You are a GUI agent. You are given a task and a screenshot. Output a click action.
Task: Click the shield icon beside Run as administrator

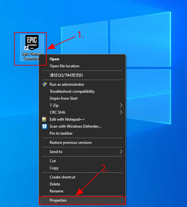coord(45,84)
